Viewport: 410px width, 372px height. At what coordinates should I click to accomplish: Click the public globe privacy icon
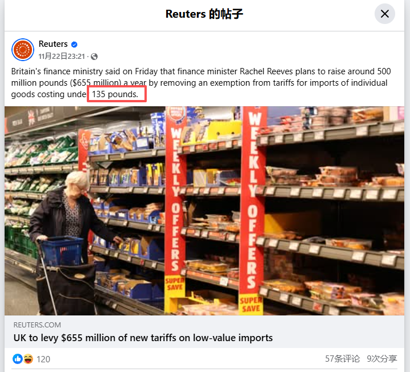(x=94, y=57)
